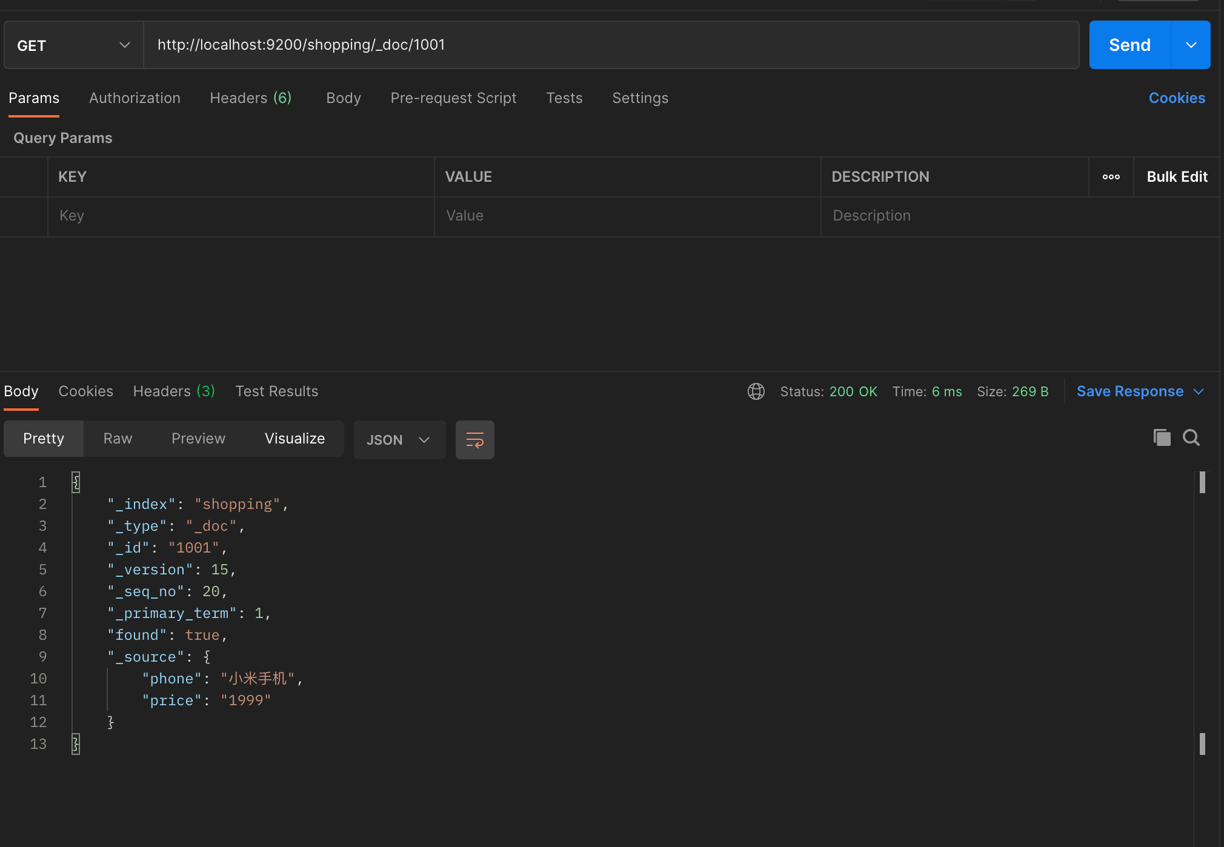Viewport: 1224px width, 847px height.
Task: Collapse the root JSON brace on line 1
Action: click(x=76, y=482)
